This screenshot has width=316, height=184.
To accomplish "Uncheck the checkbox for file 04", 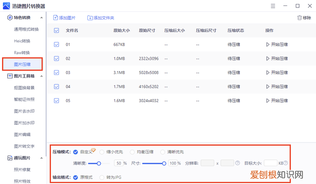I will coord(56,86).
